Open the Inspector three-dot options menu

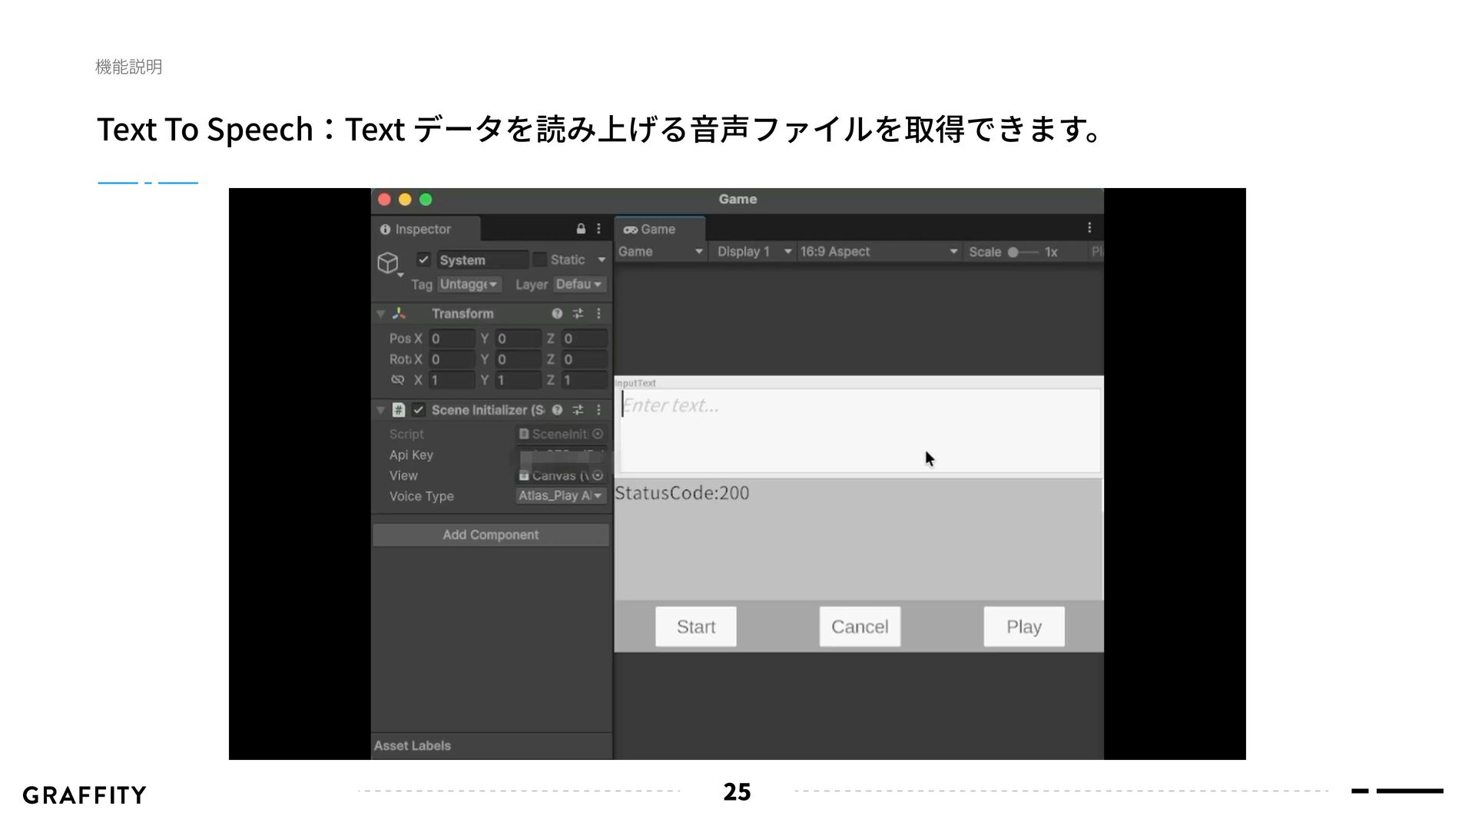pos(598,229)
